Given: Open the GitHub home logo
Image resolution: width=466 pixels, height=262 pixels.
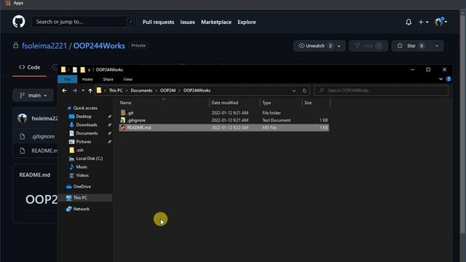Looking at the screenshot, I should [19, 22].
